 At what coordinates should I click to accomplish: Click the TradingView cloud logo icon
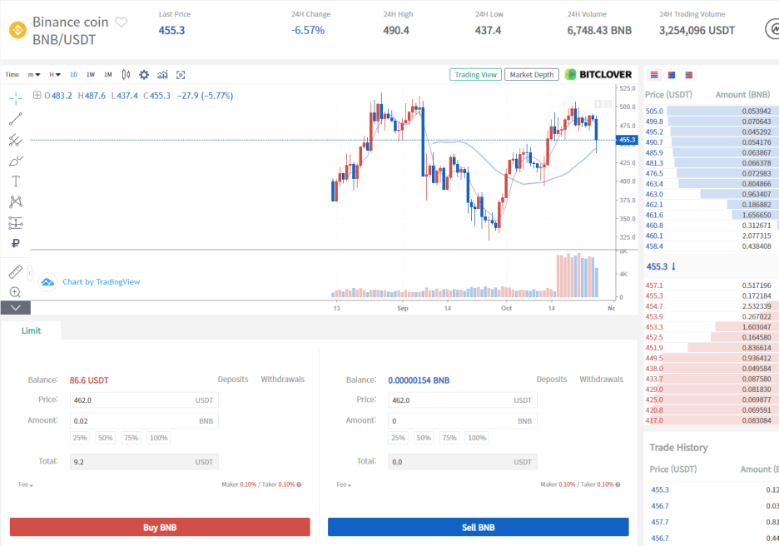[x=47, y=282]
